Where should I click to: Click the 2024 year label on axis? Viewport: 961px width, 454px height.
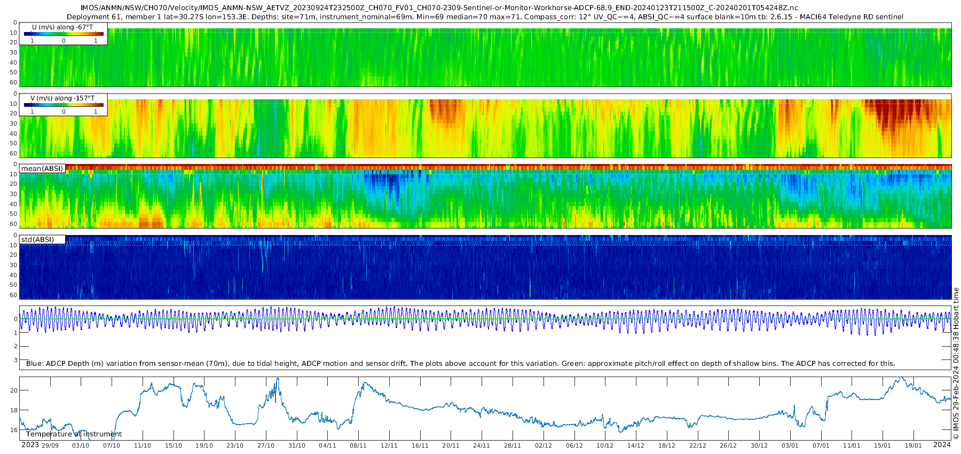942,444
